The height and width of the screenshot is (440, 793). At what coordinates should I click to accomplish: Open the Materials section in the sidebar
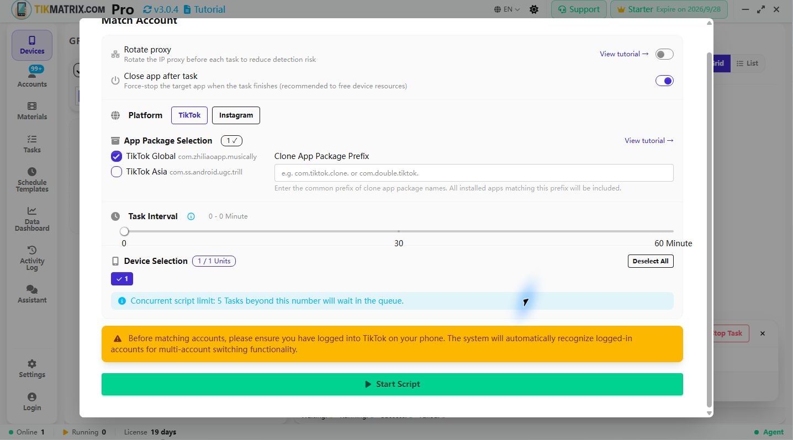tap(32, 111)
